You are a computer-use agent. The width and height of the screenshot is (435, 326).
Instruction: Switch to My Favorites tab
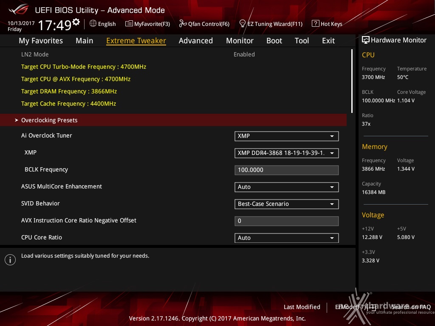41,41
